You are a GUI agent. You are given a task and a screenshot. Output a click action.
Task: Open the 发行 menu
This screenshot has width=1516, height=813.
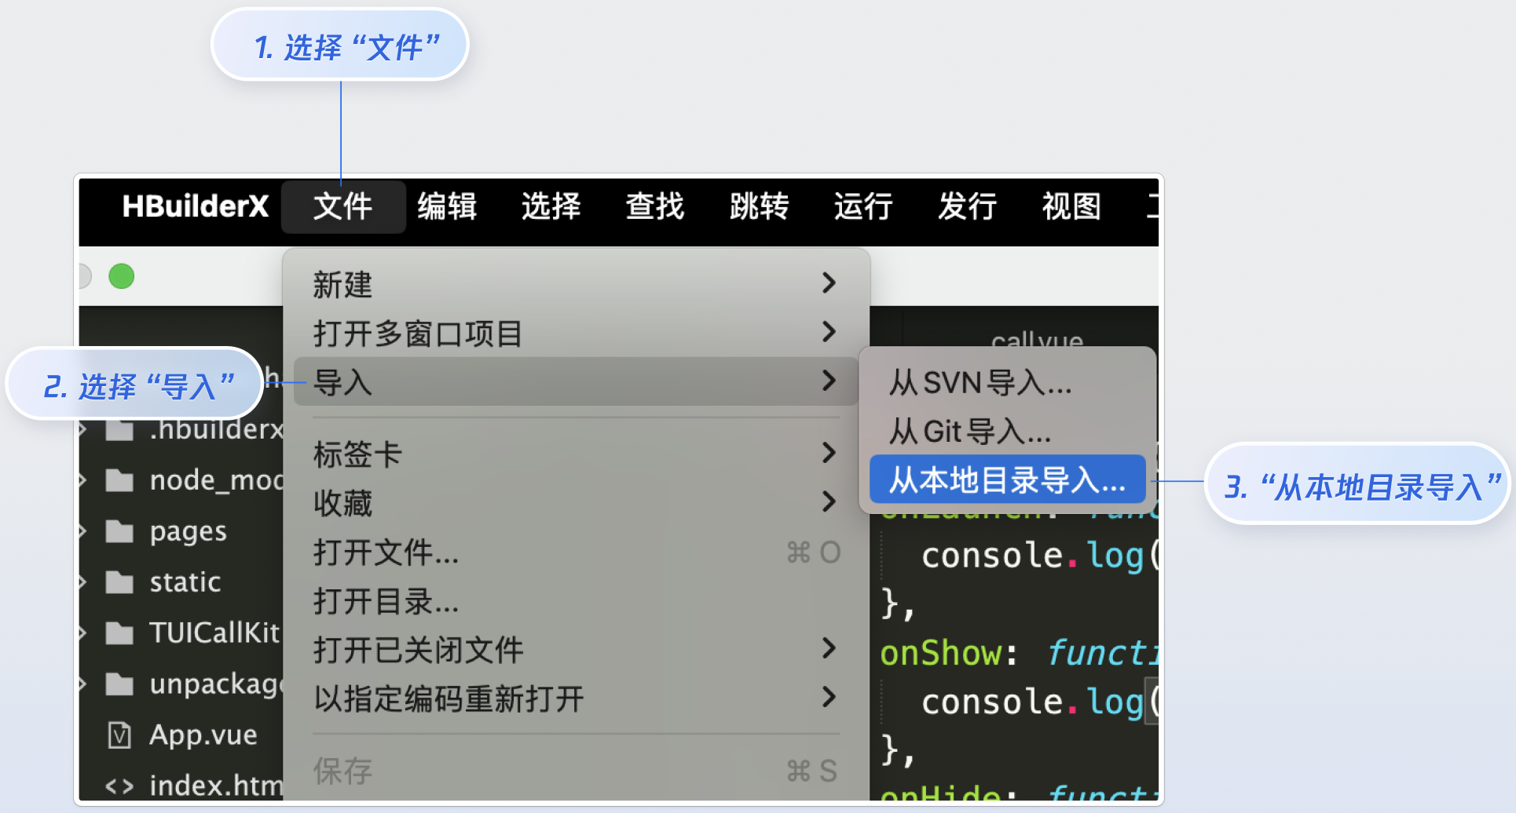click(967, 206)
